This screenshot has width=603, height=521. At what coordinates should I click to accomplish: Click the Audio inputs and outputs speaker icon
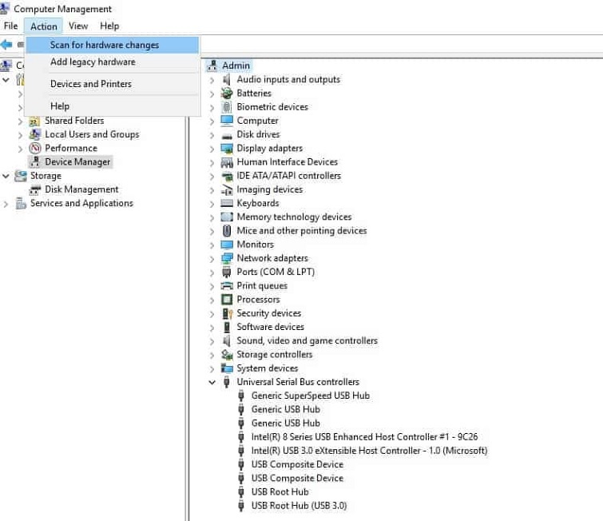pyautogui.click(x=227, y=80)
